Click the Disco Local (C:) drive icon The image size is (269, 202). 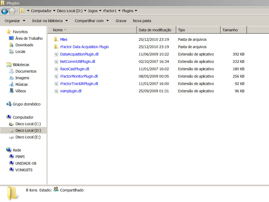(x=11, y=124)
